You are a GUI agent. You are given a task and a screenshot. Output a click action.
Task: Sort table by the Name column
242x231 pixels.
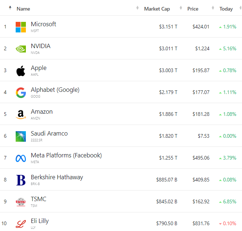tap(23, 9)
